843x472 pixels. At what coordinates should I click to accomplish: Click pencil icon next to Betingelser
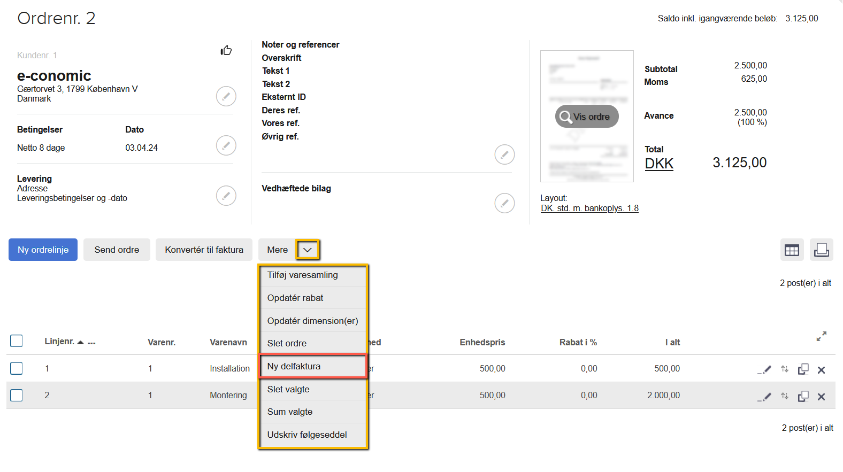click(x=226, y=145)
